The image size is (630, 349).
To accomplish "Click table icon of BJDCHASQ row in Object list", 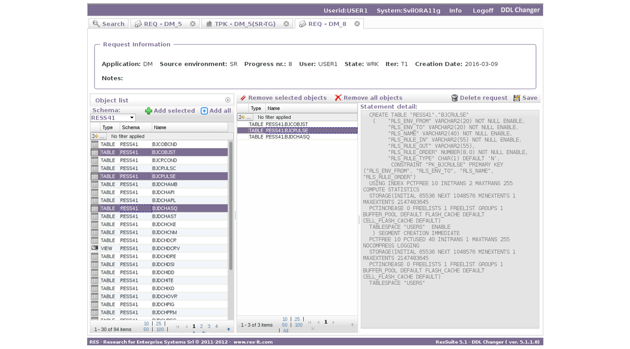I will [94, 208].
